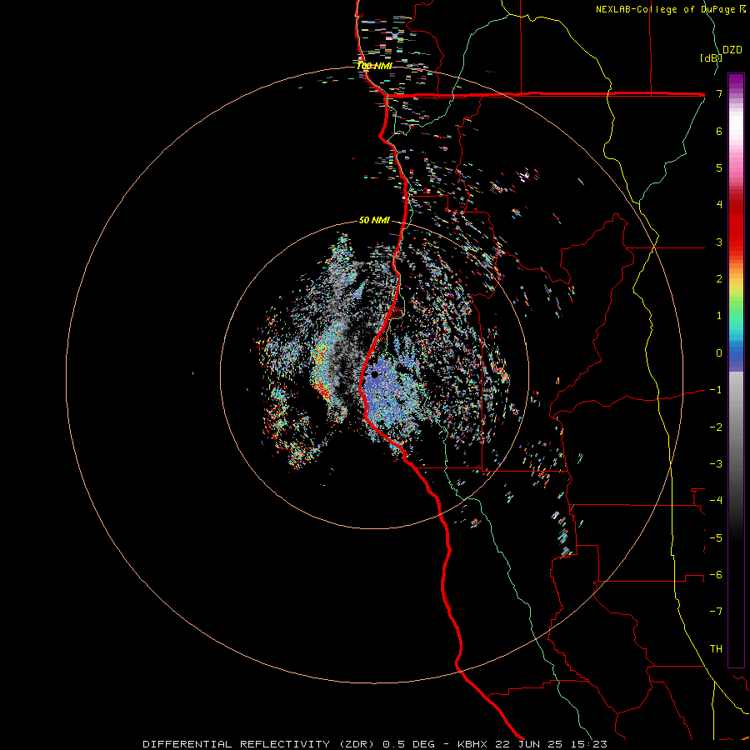Click the 7 value on the color scale
The image size is (750, 750).
coord(719,93)
